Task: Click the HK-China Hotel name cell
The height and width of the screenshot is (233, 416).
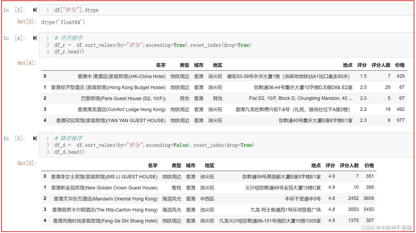Action: pos(121,76)
